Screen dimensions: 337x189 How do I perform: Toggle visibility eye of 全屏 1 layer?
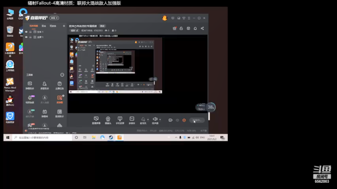(x=26, y=37)
